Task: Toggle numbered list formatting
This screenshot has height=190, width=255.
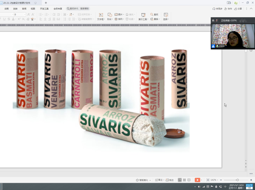Action: click(46, 14)
